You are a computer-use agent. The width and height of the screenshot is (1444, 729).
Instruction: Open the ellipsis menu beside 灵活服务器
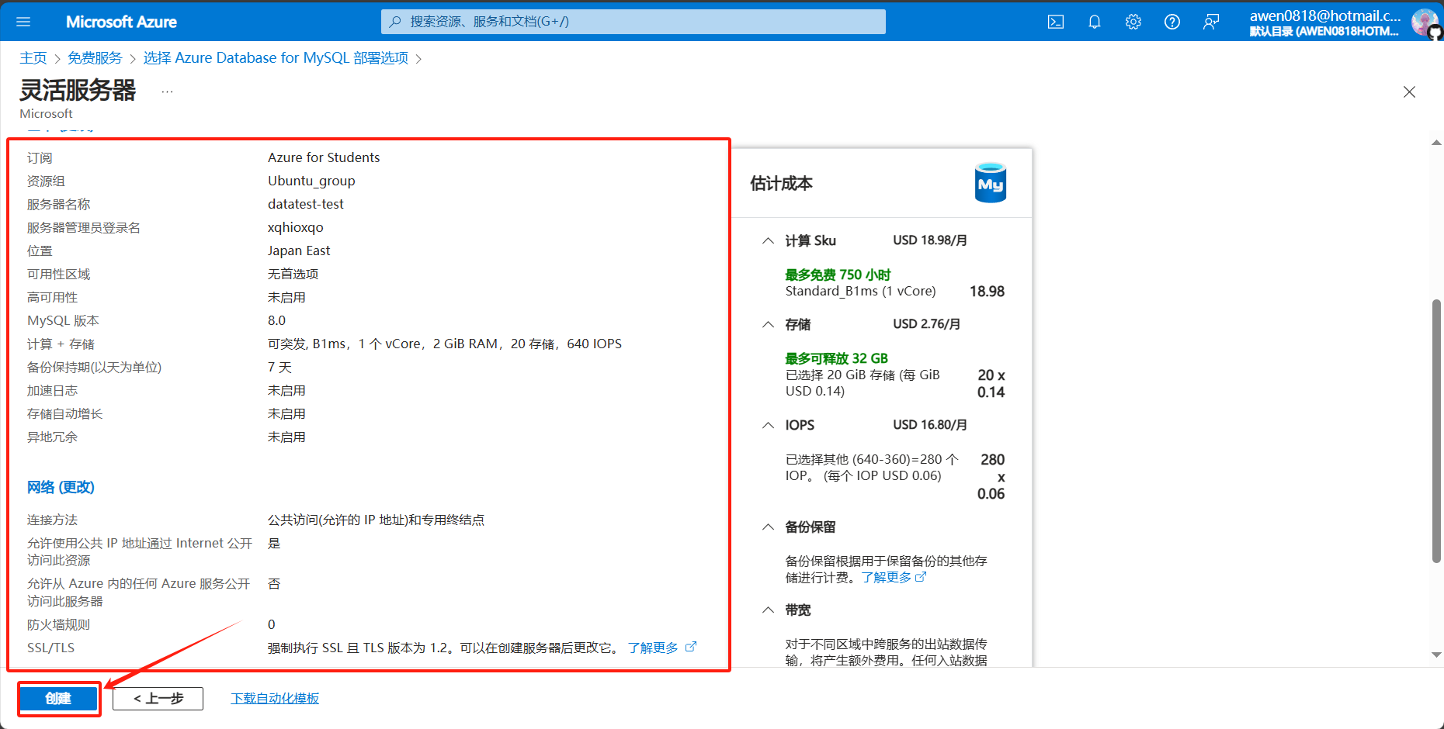coord(167,92)
